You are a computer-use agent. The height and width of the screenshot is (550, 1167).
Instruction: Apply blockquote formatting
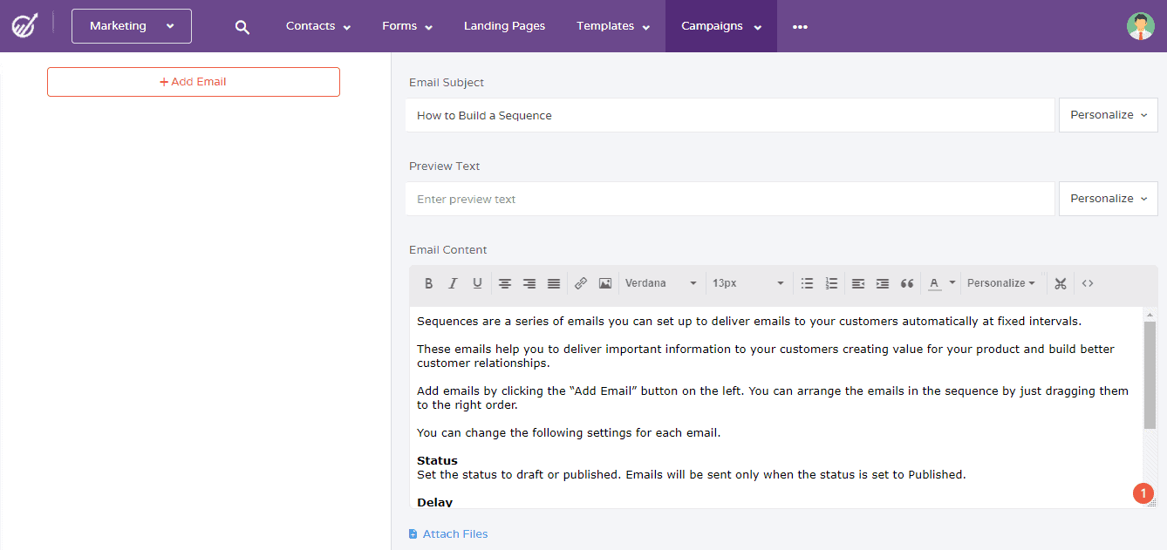906,282
